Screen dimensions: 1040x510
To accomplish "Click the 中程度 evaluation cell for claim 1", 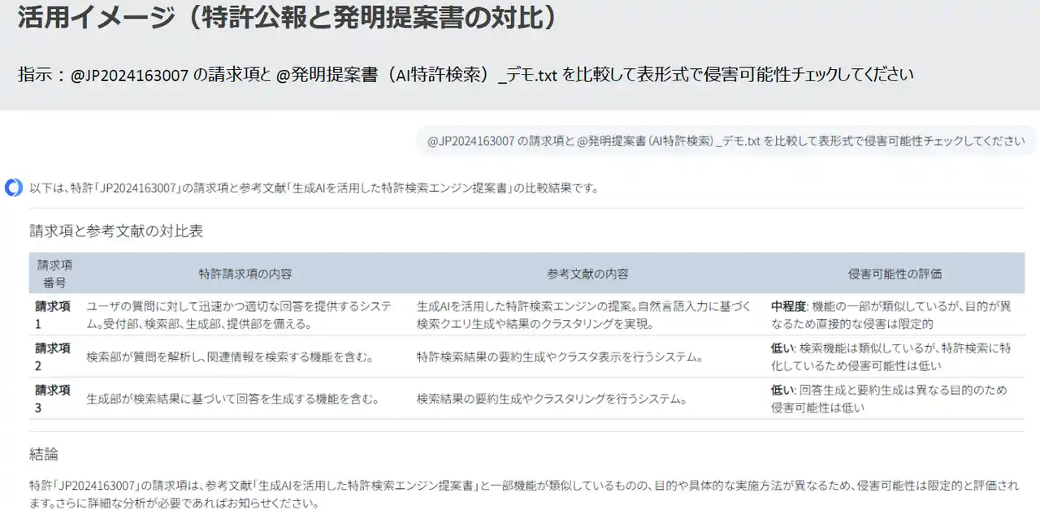I will [890, 314].
